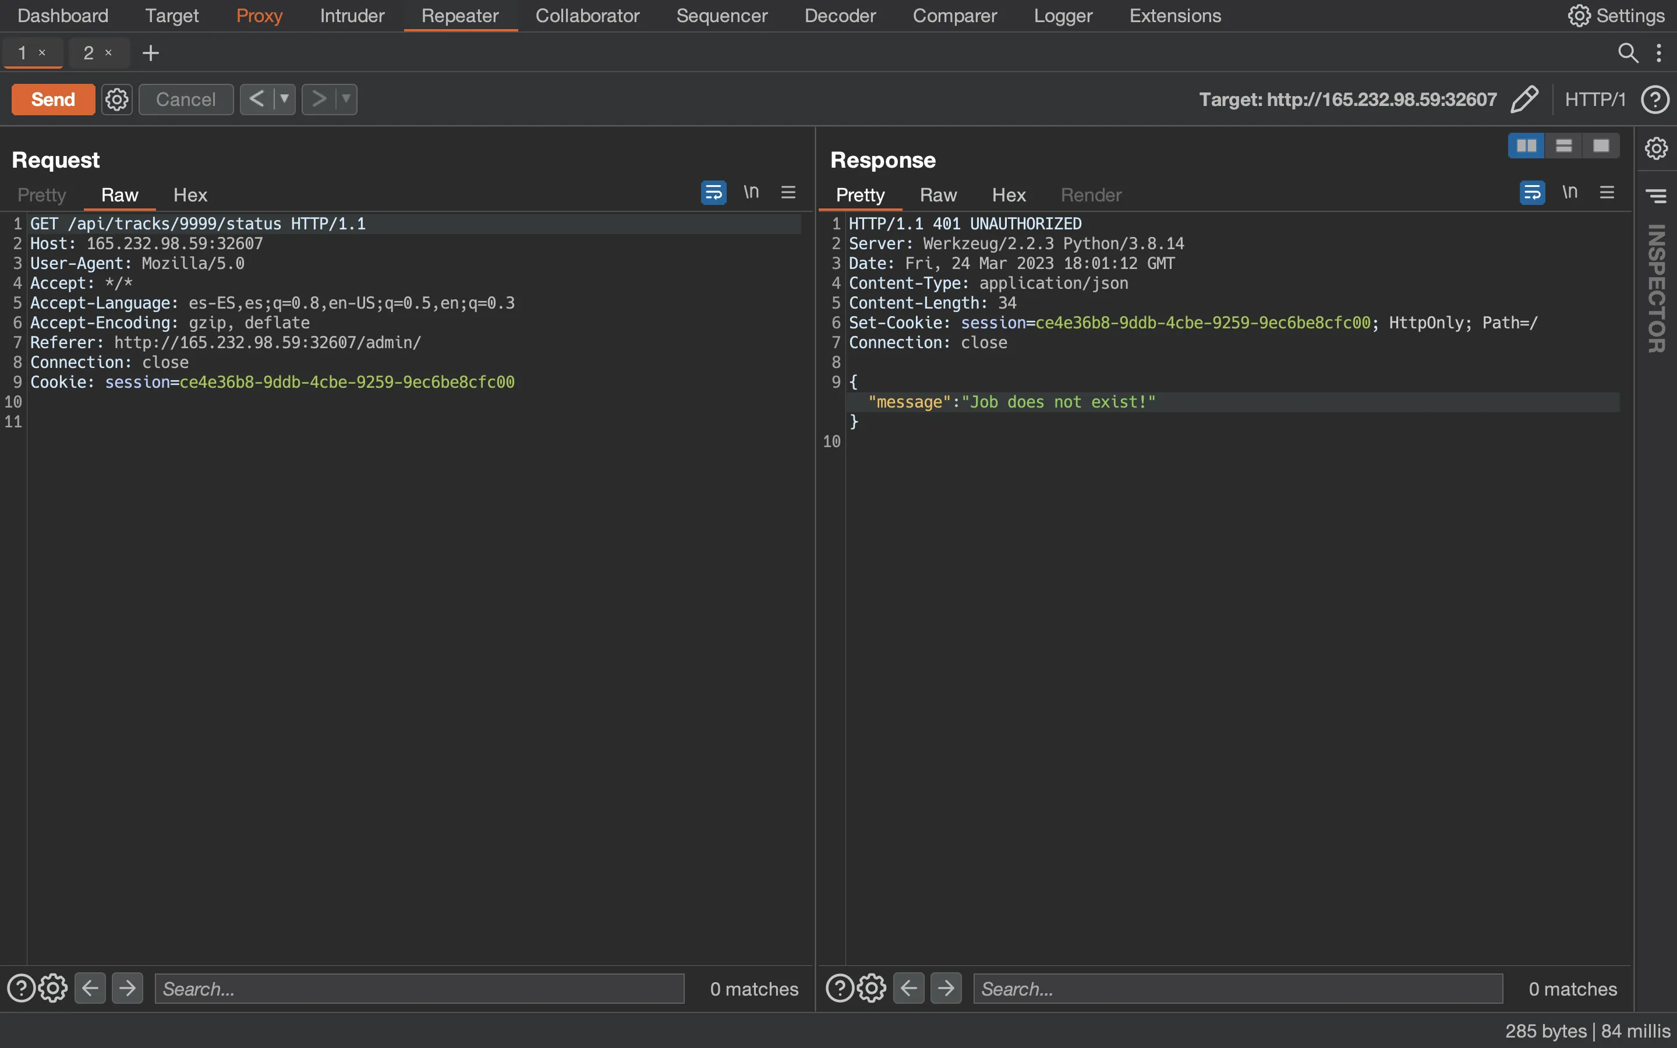The height and width of the screenshot is (1048, 1677).
Task: Toggle response non-printable characters \n
Action: click(x=1570, y=192)
